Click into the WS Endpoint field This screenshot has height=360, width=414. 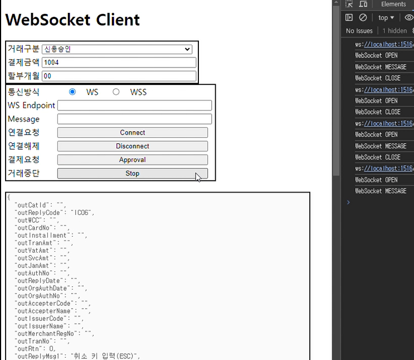[134, 105]
